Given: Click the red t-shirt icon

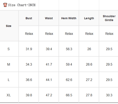Looking at the screenshot, I should click(x=5, y=5).
